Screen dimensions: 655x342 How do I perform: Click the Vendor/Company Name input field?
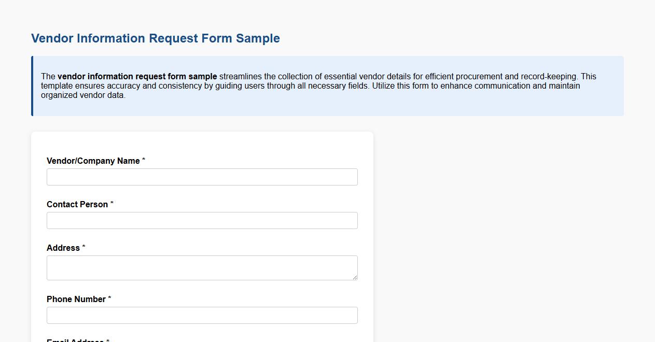(202, 177)
